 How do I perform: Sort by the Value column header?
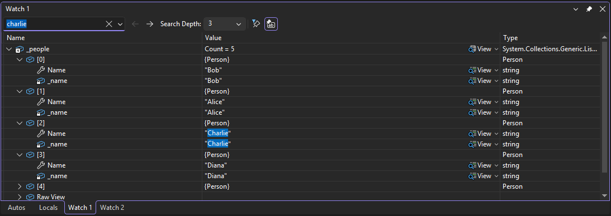[x=351, y=38]
